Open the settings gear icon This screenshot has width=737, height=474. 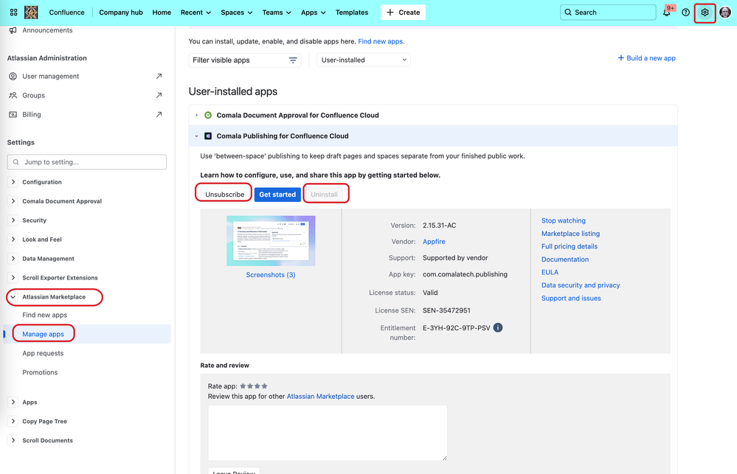705,13
